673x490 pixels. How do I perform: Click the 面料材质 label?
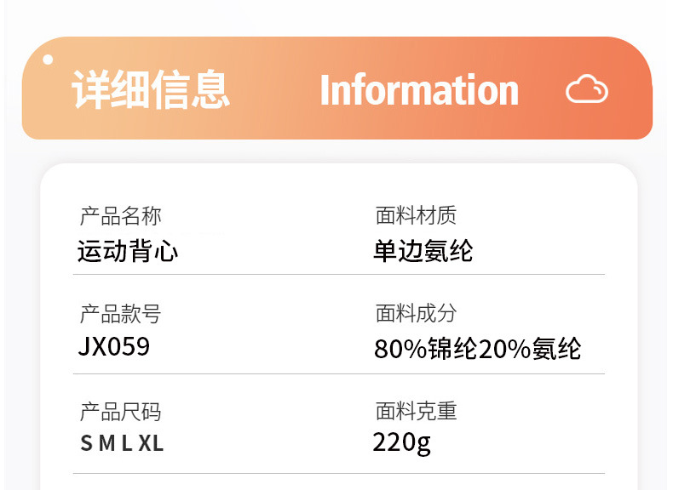pyautogui.click(x=416, y=216)
